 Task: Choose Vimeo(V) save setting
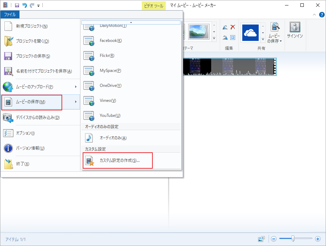[x=131, y=101]
